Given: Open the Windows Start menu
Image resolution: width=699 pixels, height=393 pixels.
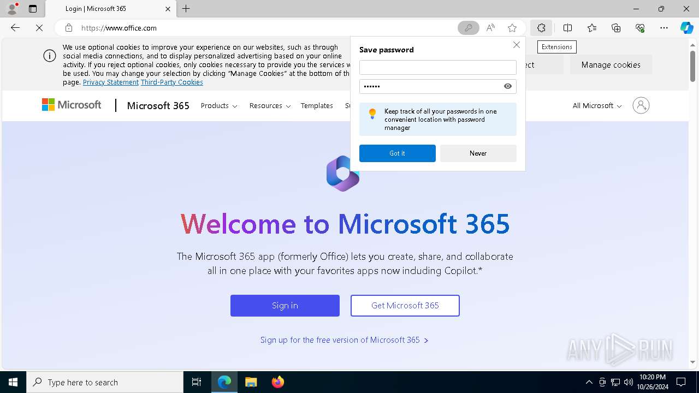Looking at the screenshot, I should point(13,382).
